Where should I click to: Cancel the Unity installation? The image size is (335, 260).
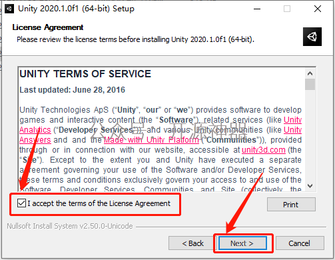(x=300, y=243)
